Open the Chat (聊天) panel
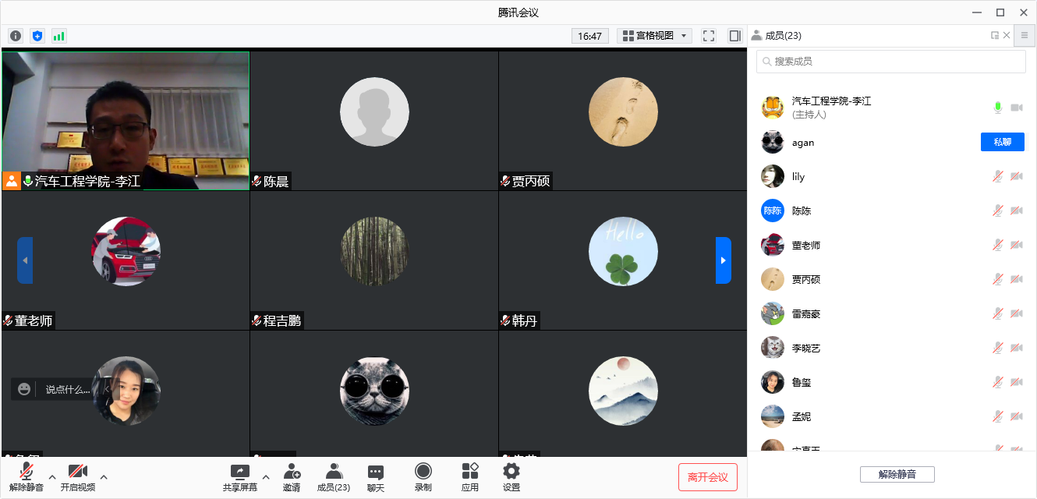The image size is (1037, 499). coord(376,477)
